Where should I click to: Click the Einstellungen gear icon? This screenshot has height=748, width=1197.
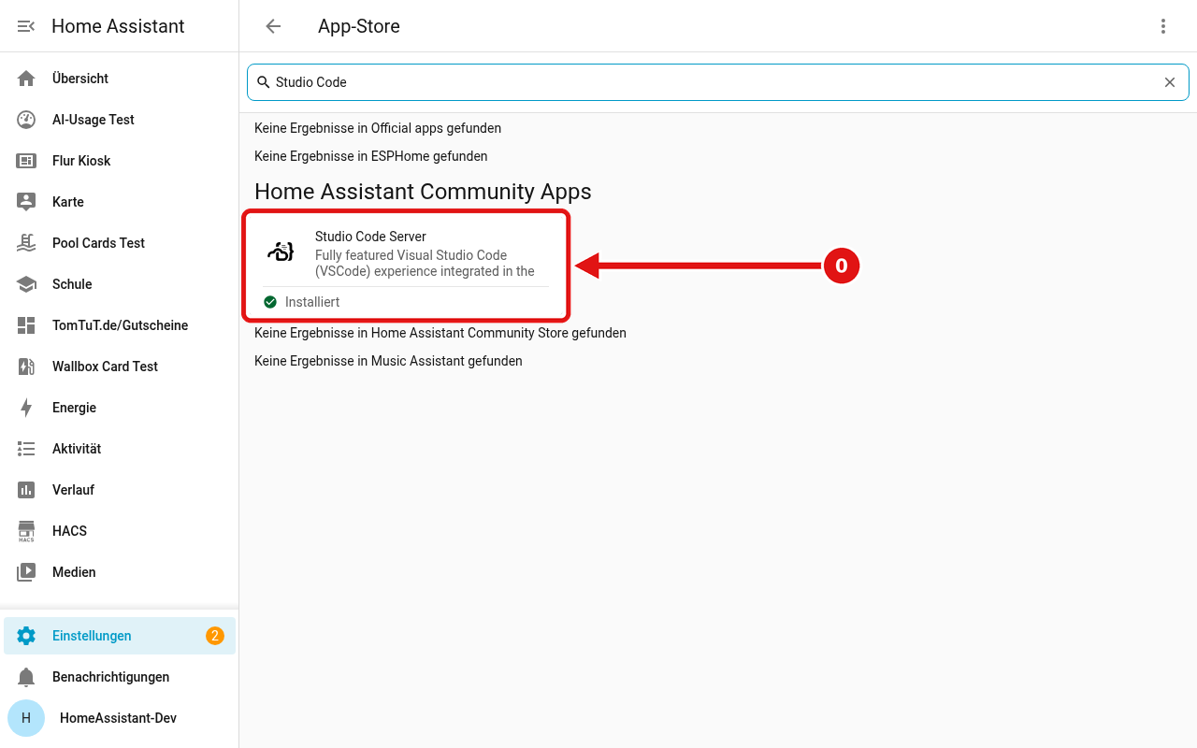[26, 636]
